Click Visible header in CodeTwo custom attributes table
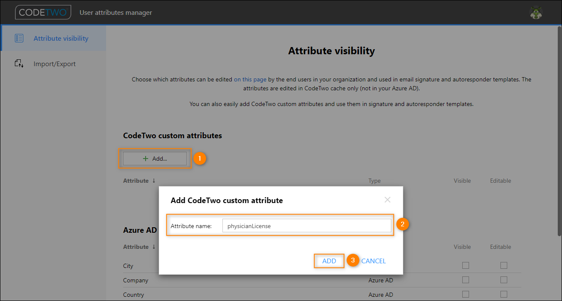Viewport: 562px width, 301px height. (x=462, y=181)
